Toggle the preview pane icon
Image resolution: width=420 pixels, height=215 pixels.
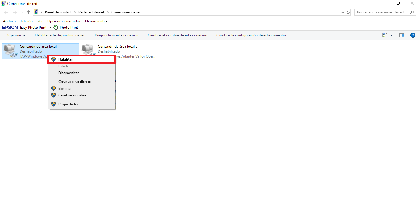[x=402, y=35]
